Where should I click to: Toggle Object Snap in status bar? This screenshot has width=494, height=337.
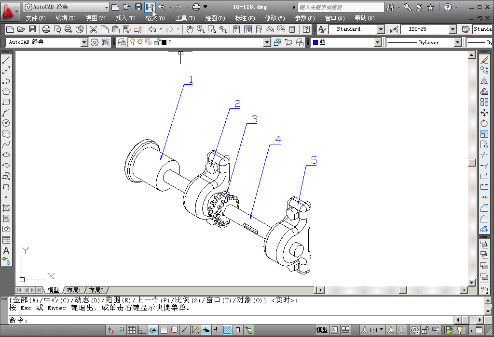(164, 330)
